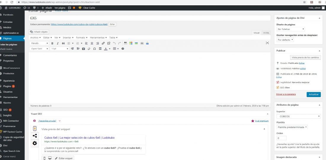Switch snippet preview to mobile view
Screen dimensions: 326x160
(44, 158)
